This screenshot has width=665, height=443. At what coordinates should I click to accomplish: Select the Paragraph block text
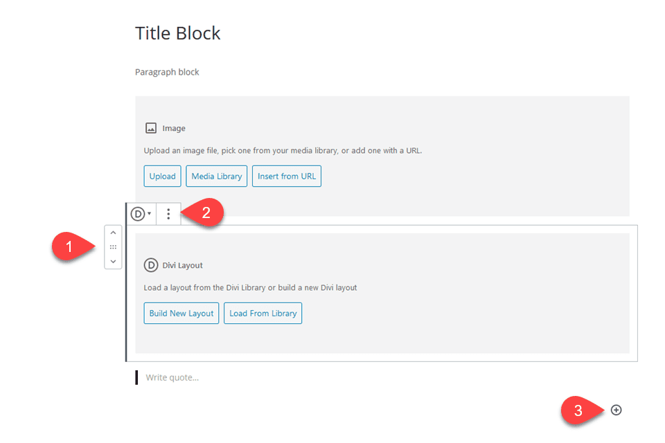pos(167,71)
